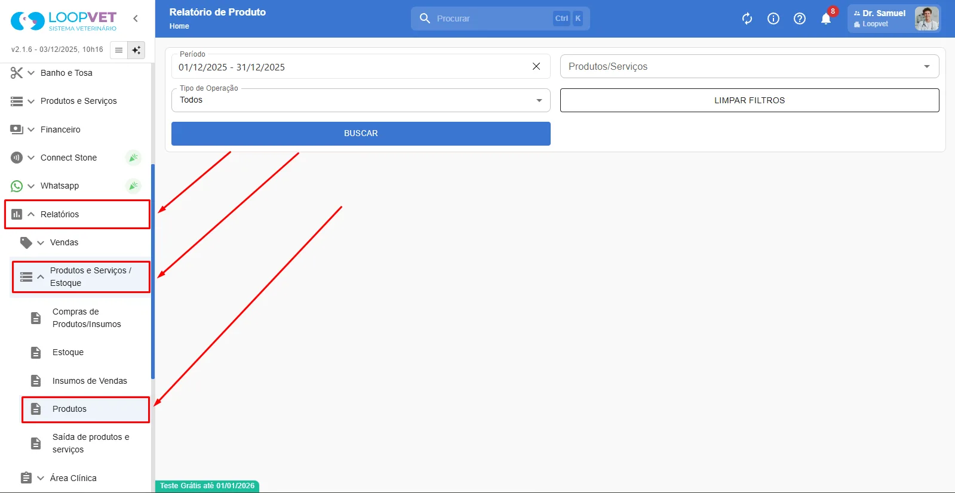955x493 pixels.
Task: Click the BUSCAR button
Action: click(x=361, y=134)
